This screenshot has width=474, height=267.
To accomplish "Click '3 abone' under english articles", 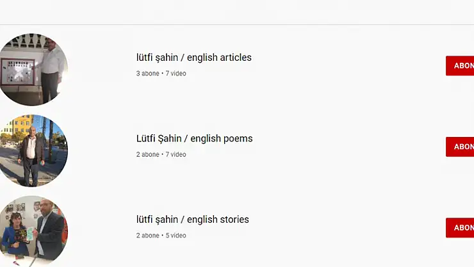I will click(147, 74).
